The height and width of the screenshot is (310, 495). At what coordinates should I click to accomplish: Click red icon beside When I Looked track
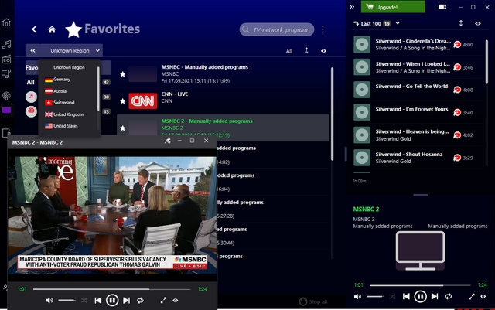(x=457, y=67)
